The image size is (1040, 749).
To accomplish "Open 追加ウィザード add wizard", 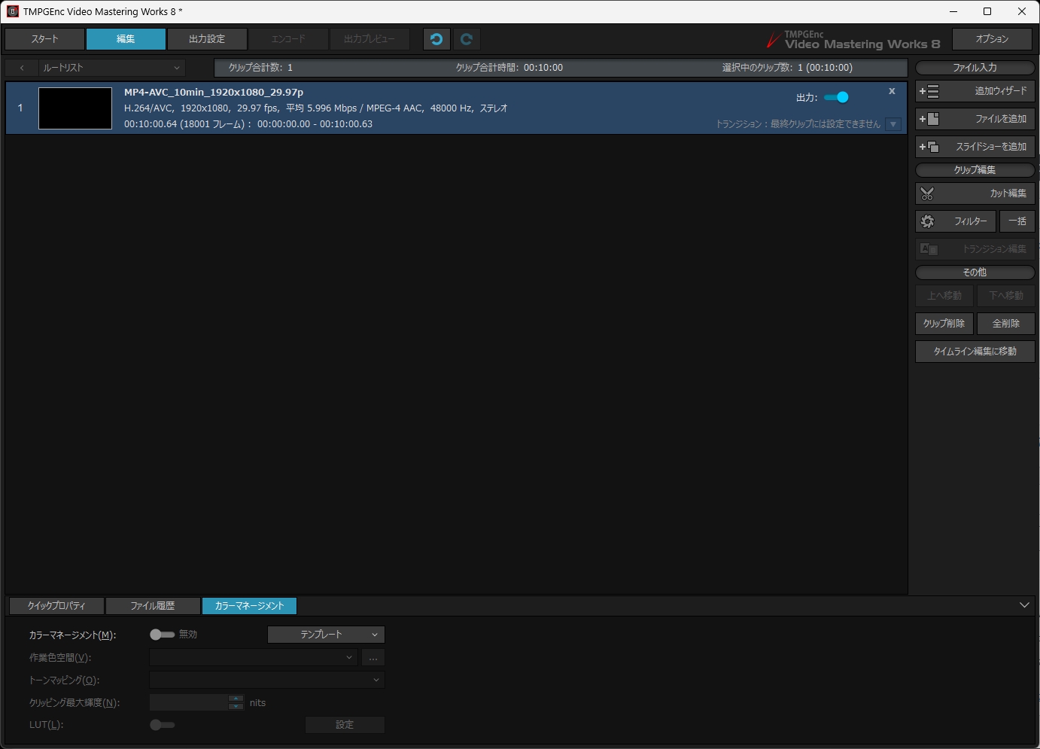I will coord(975,91).
